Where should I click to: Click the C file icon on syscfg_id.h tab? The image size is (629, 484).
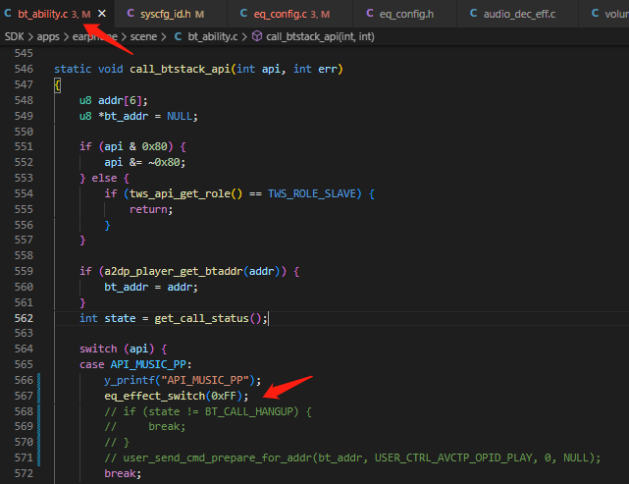[131, 14]
